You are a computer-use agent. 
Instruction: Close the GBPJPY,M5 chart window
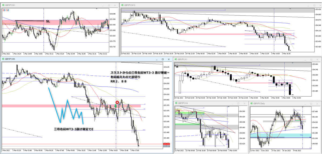[x=169, y=59]
